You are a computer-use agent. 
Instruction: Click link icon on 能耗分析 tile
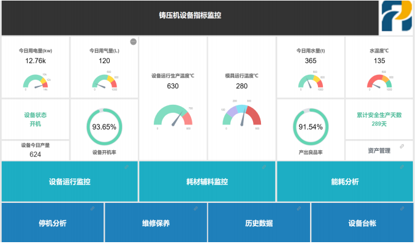402,167
